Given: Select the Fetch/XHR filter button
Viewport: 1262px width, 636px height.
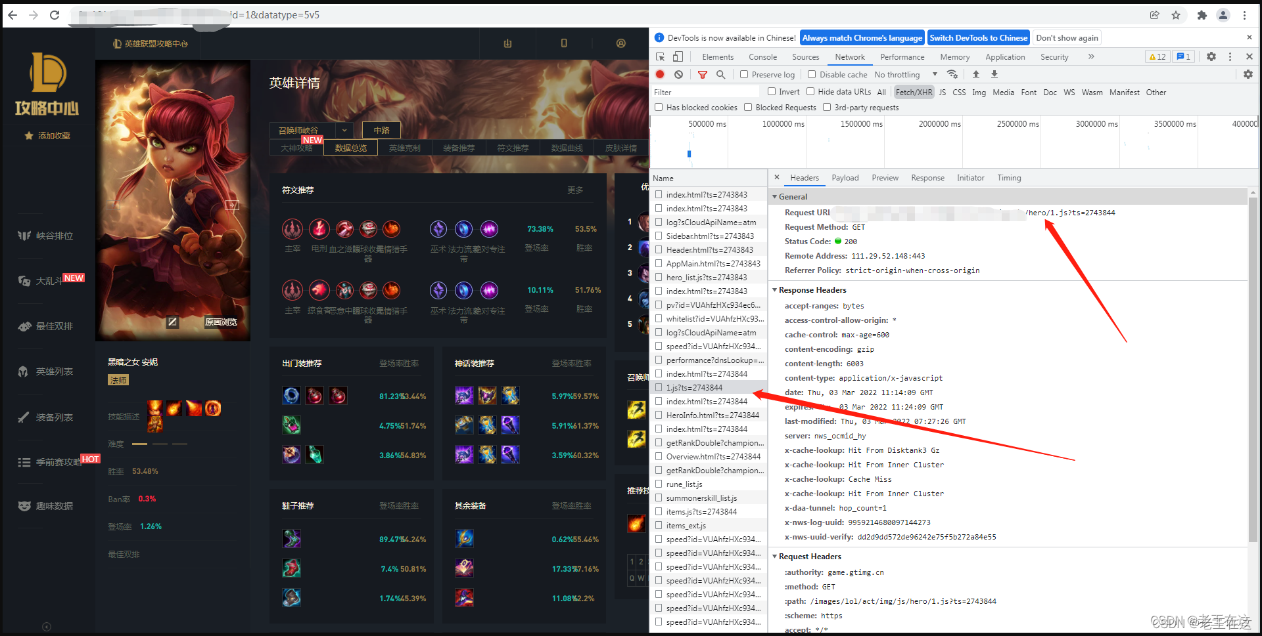Looking at the screenshot, I should (x=914, y=92).
